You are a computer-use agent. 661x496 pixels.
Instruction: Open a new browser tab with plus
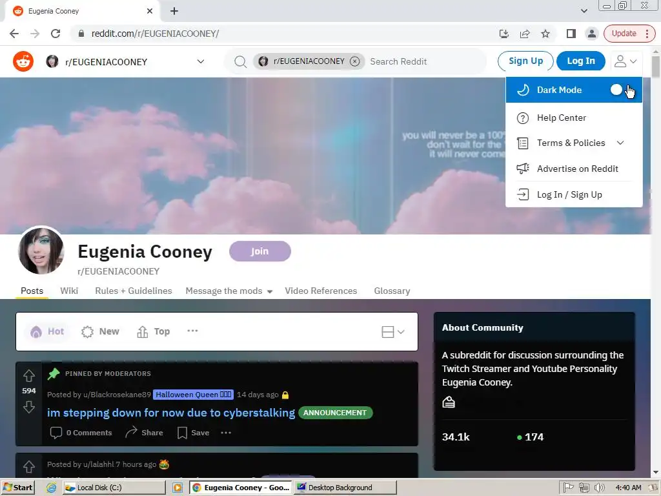coord(174,11)
